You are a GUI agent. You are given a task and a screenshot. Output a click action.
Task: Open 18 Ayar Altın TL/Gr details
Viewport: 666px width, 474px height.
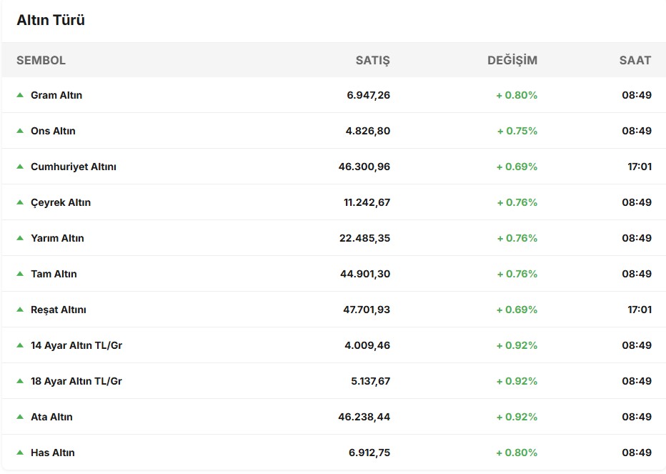(x=76, y=381)
